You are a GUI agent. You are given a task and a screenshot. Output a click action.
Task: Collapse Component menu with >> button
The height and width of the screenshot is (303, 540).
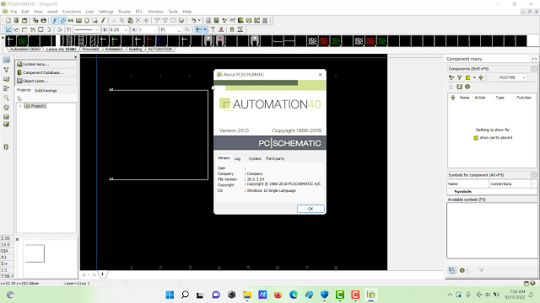coord(534,59)
